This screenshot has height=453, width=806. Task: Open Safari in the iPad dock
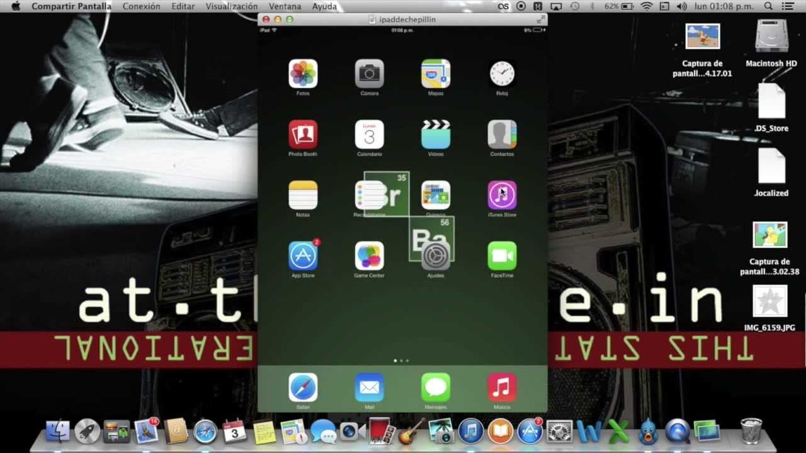pyautogui.click(x=303, y=388)
